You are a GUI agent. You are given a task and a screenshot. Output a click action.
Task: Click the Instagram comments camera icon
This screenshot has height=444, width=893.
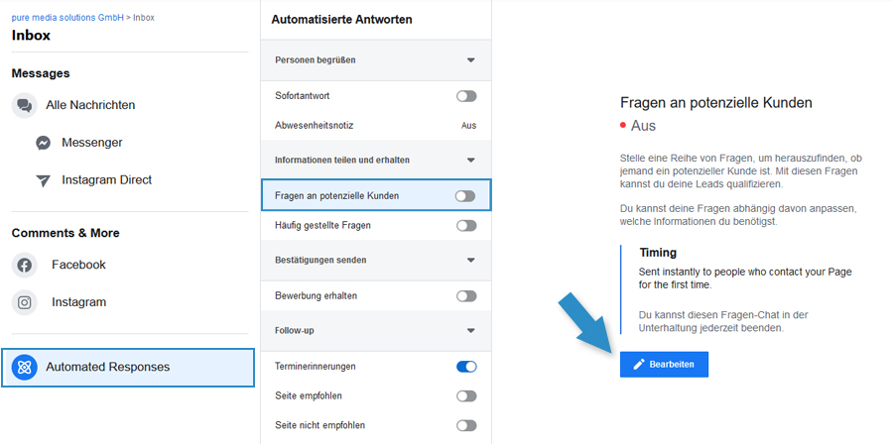click(x=24, y=302)
